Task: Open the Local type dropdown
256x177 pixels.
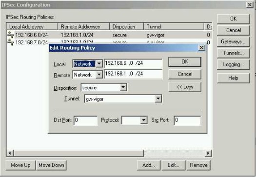Action: pos(99,64)
